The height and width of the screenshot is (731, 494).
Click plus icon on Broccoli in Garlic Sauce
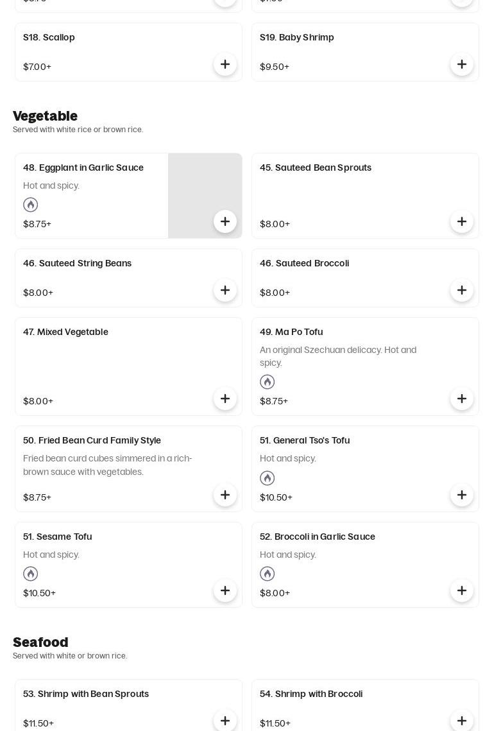[x=462, y=590]
